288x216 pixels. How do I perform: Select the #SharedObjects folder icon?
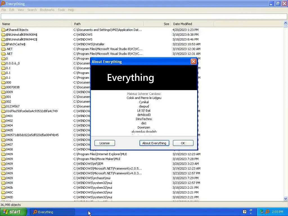click(3, 30)
